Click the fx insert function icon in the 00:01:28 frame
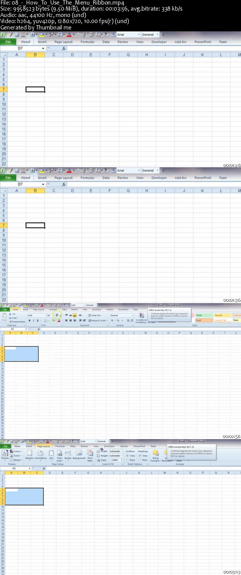 pyautogui.click(x=64, y=48)
